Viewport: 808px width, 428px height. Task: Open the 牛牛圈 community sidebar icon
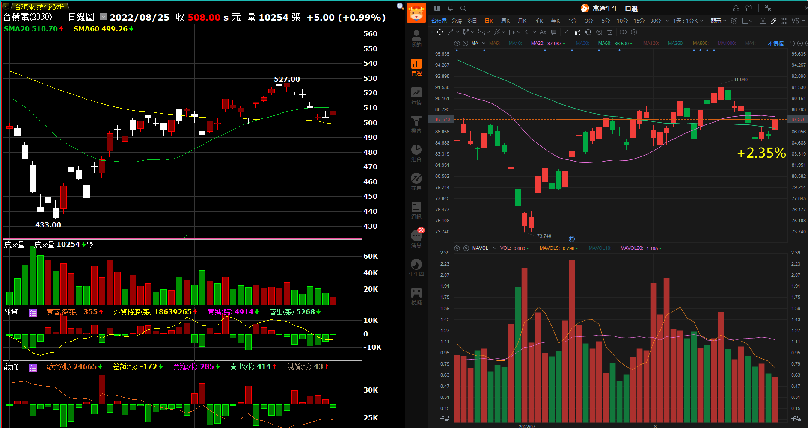pos(416,268)
